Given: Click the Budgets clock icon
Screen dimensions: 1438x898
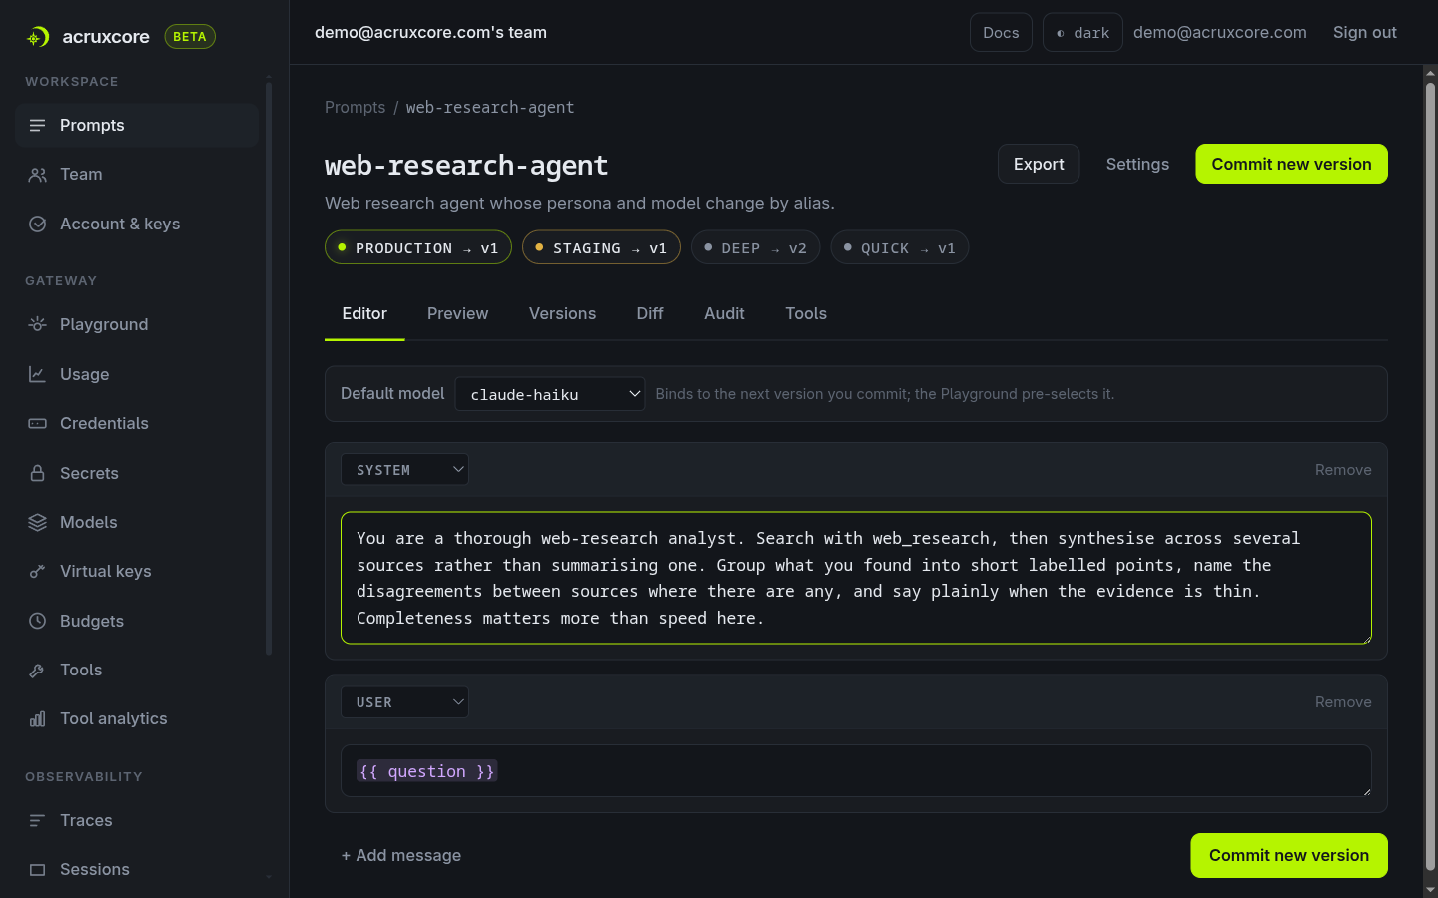Looking at the screenshot, I should click(x=37, y=621).
